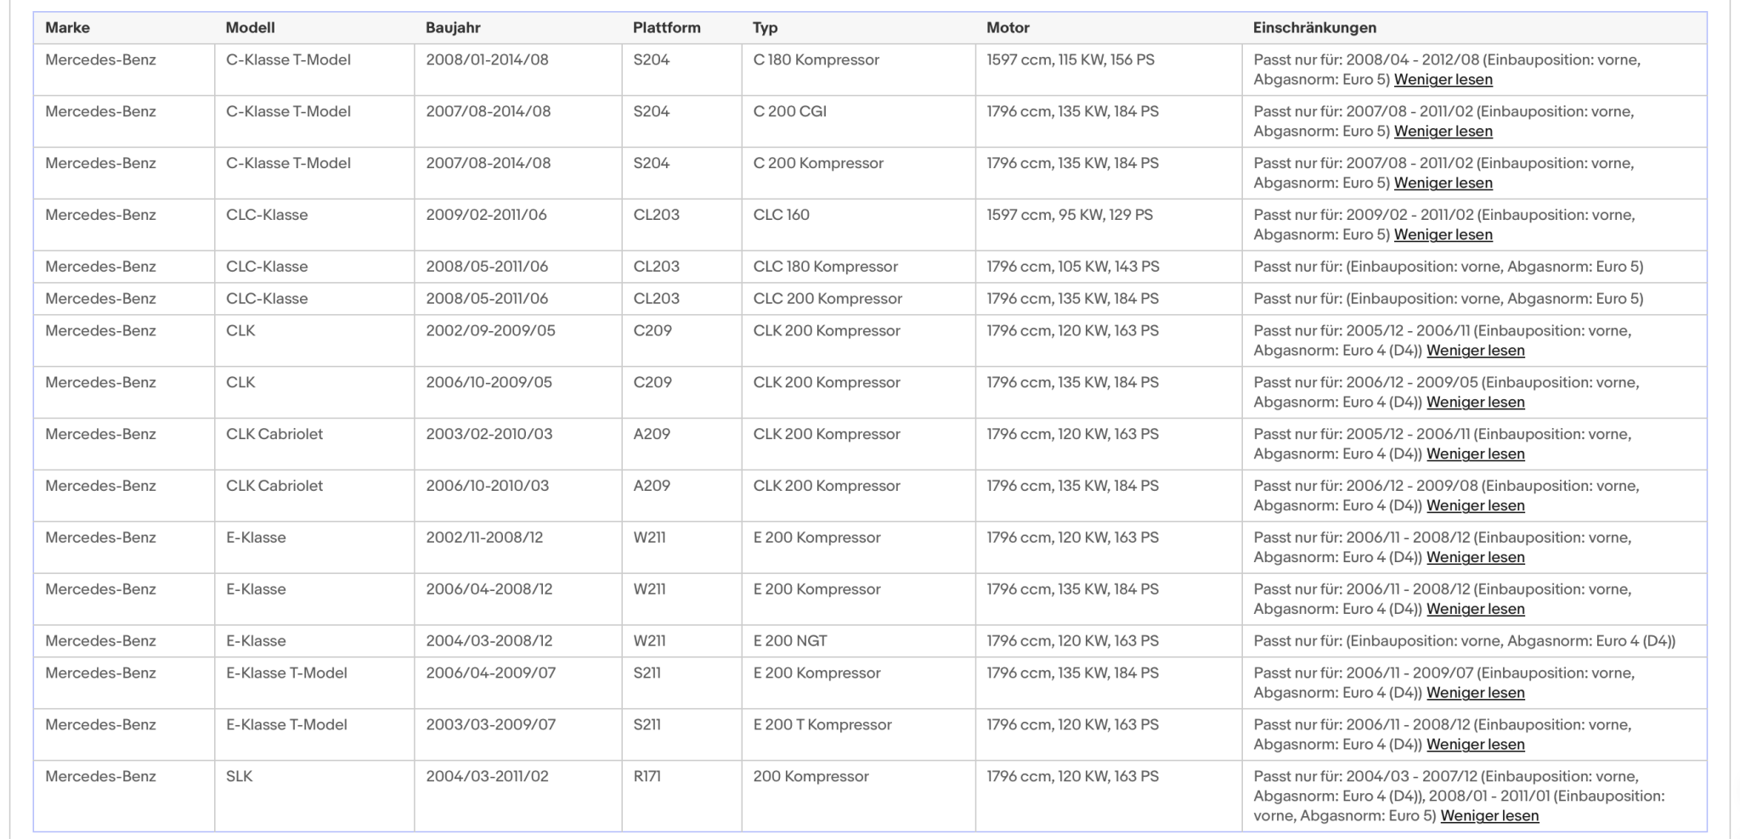Click Weniger lesen in CLC 160 row
This screenshot has height=839, width=1740.
point(1443,235)
